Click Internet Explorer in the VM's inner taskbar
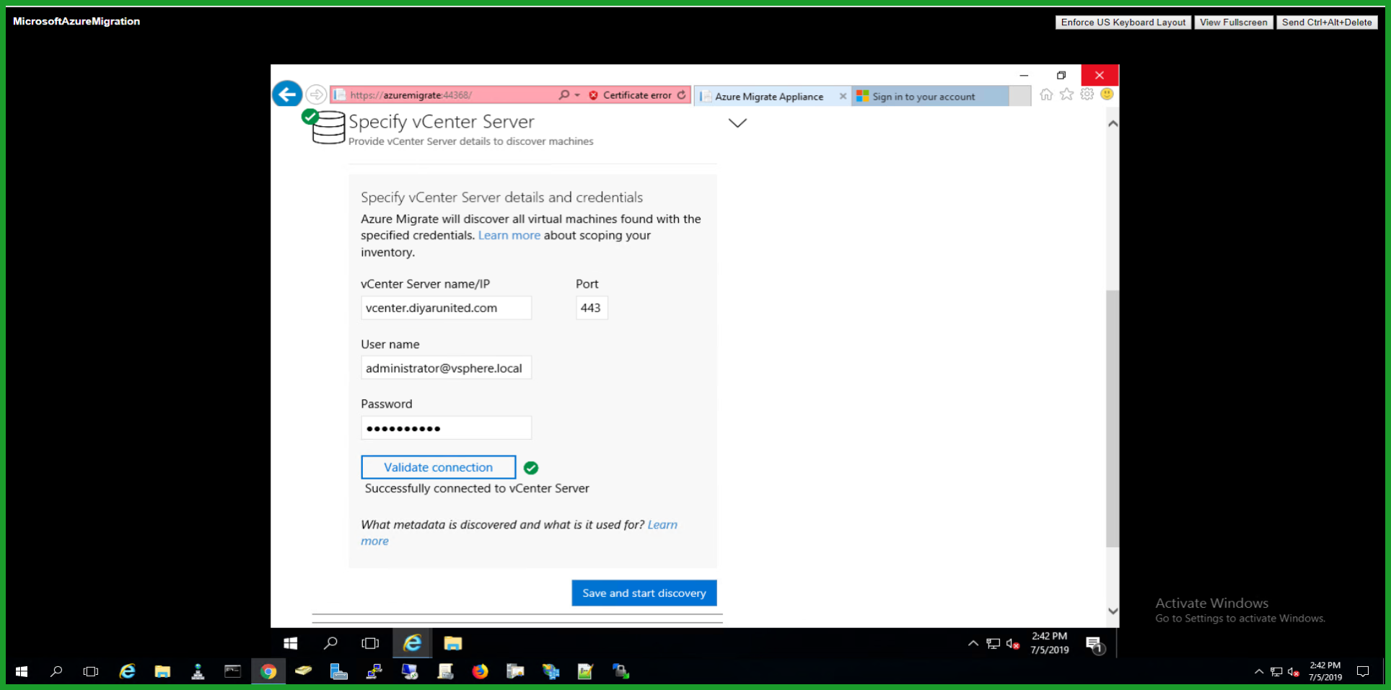This screenshot has height=690, width=1391. click(x=412, y=643)
